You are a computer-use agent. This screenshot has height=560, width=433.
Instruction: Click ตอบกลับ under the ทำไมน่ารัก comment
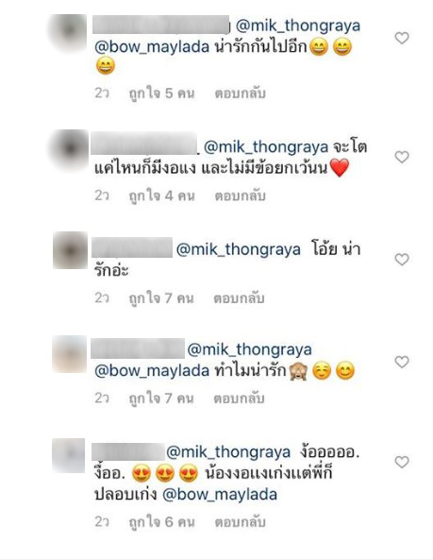point(239,399)
